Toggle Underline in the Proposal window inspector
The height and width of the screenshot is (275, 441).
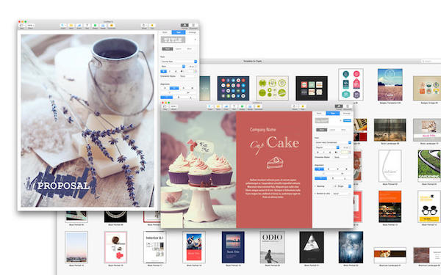pyautogui.click(x=176, y=71)
